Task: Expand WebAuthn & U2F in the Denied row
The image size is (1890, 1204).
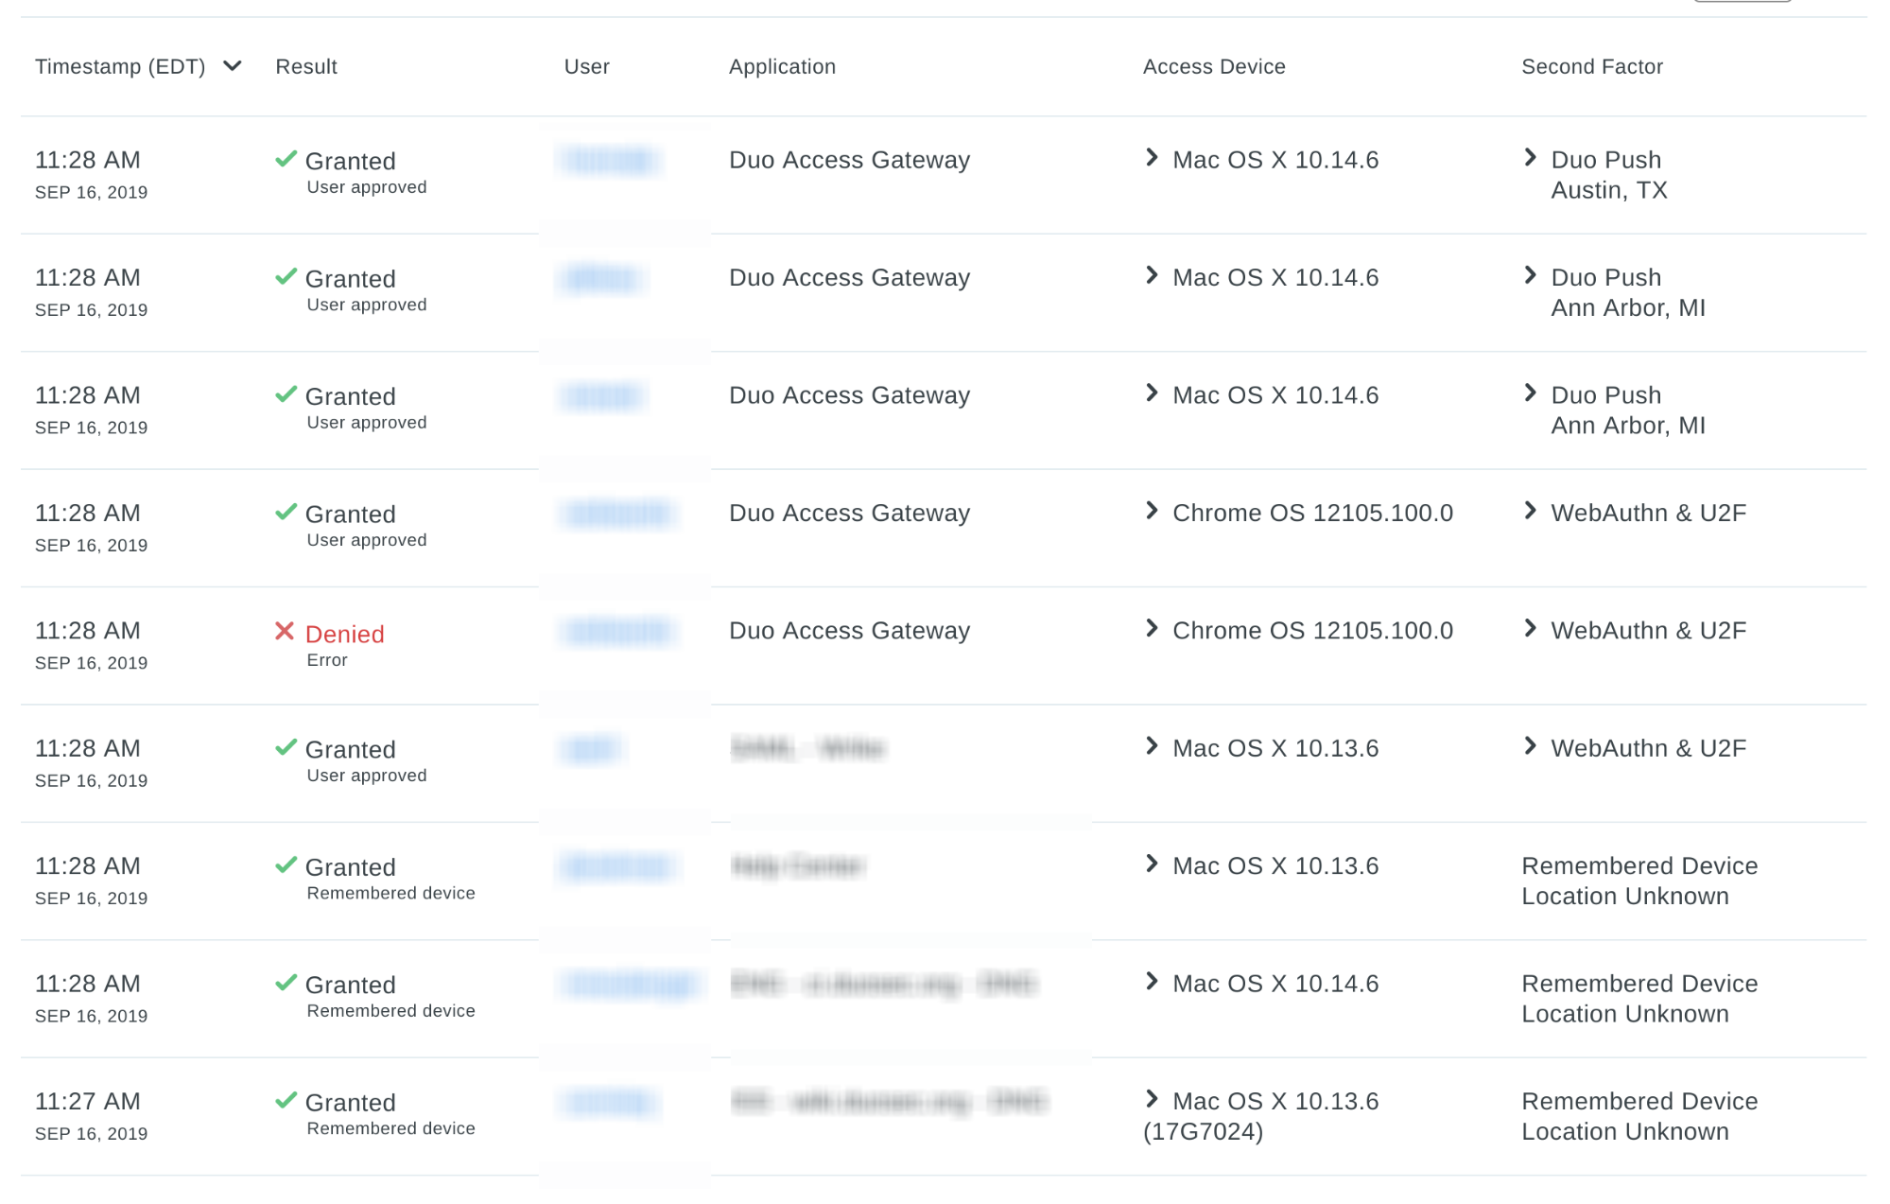Action: pos(1531,628)
